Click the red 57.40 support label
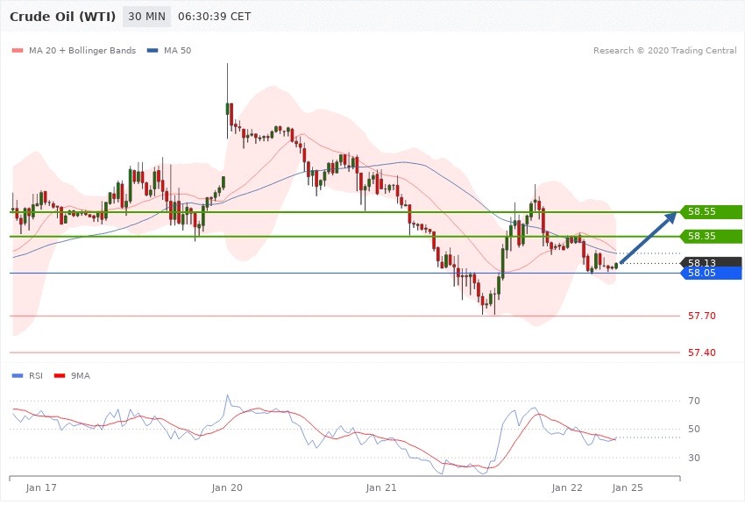This screenshot has height=505, width=745. click(x=702, y=352)
